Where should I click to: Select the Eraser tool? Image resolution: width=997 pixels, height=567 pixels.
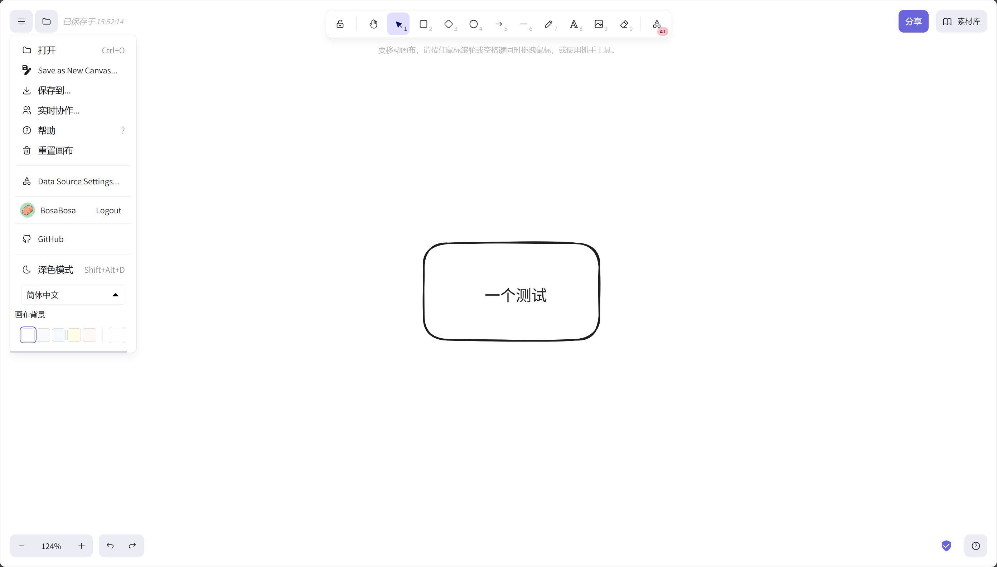[624, 24]
